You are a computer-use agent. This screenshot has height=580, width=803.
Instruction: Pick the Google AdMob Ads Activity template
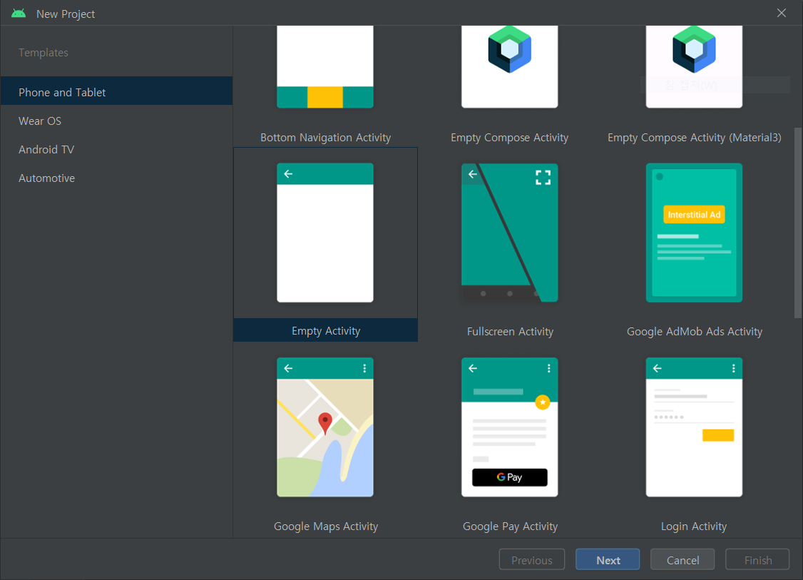(694, 233)
